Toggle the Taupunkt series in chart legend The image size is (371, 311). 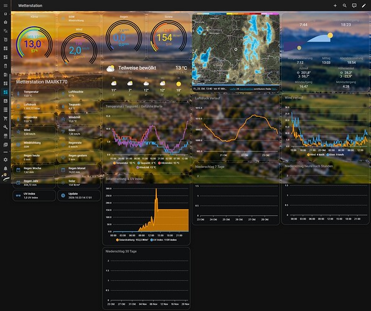pyautogui.click(x=146, y=163)
